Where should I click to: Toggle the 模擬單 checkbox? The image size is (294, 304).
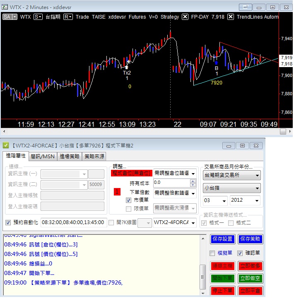tap(212, 253)
